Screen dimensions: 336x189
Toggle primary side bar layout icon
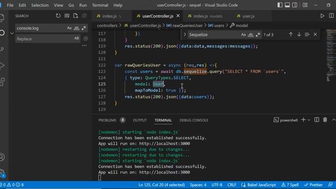pyautogui.click(x=280, y=5)
